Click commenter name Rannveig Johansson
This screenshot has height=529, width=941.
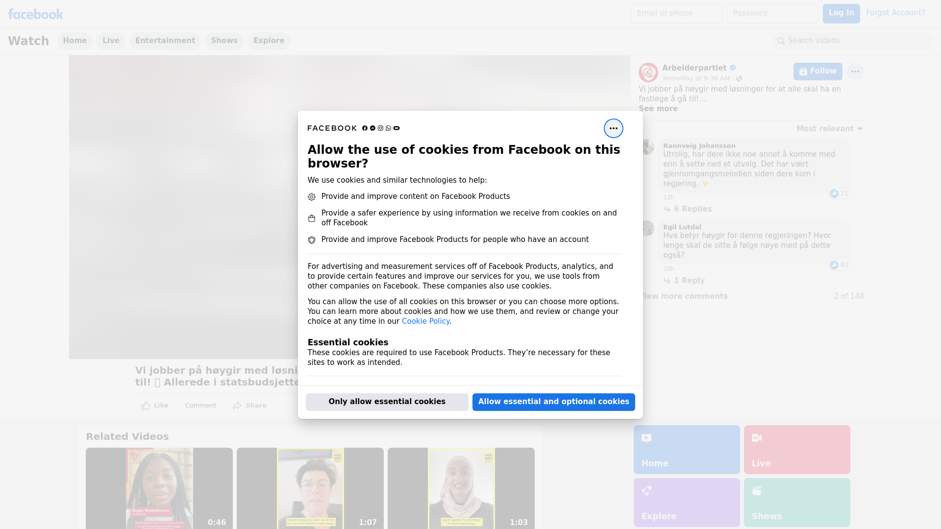[699, 146]
